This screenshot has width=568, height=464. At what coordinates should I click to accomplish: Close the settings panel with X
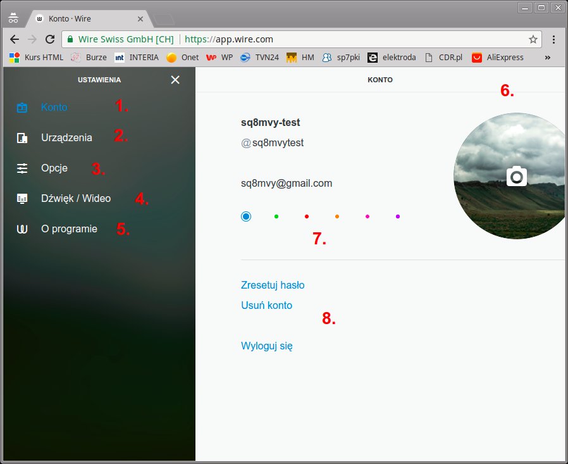(175, 80)
